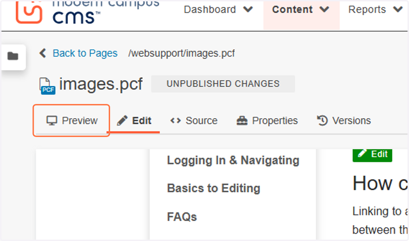This screenshot has width=409, height=241.
Task: Select the Edit tab
Action: point(134,121)
